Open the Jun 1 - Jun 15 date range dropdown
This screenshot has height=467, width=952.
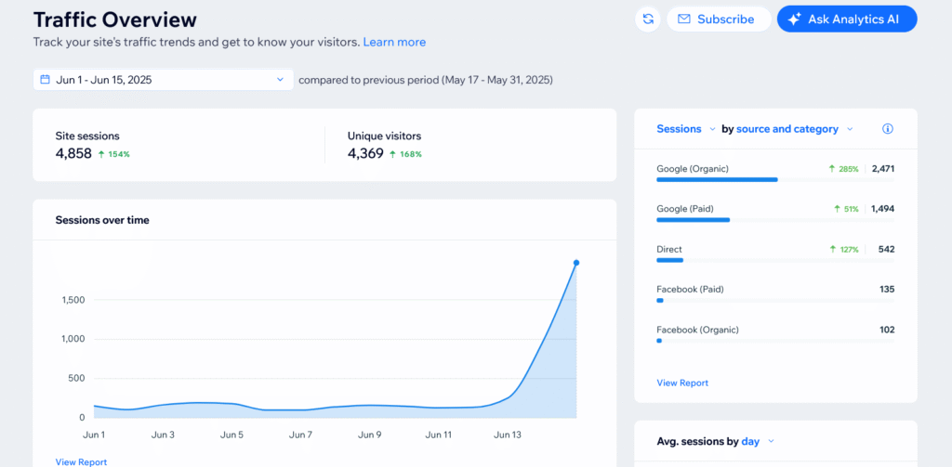pyautogui.click(x=163, y=80)
